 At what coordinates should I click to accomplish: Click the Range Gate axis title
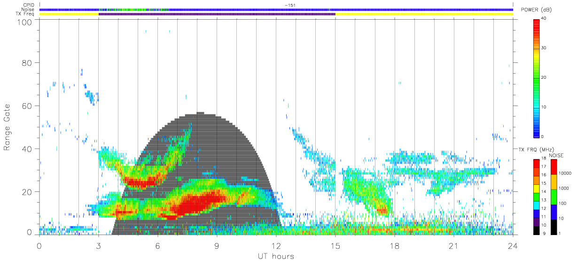8,128
